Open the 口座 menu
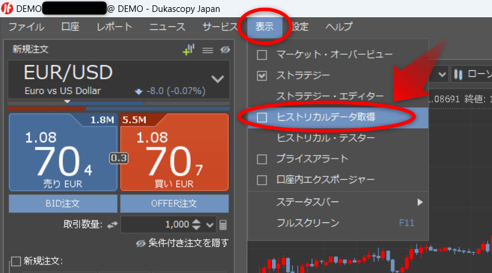The height and width of the screenshot is (273, 492). coord(71,27)
